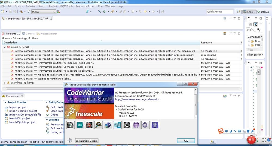The height and width of the screenshot is (146, 272).
Task: Click the Problems view horizontal scrollbar
Action: [x=122, y=89]
